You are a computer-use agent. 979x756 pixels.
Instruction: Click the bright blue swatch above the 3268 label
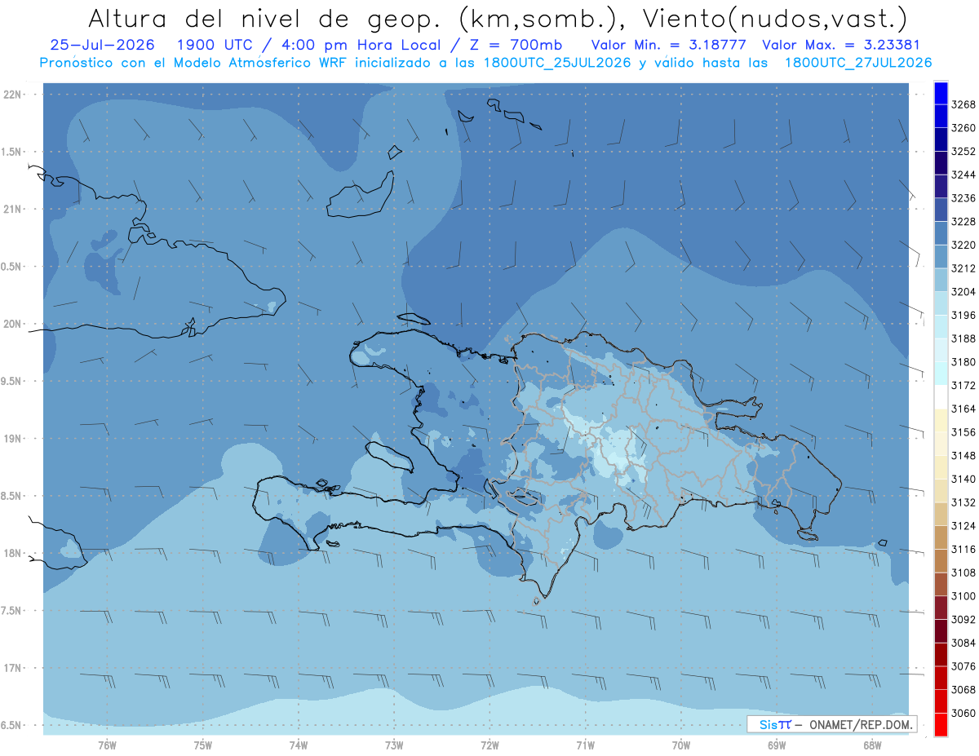tap(941, 93)
